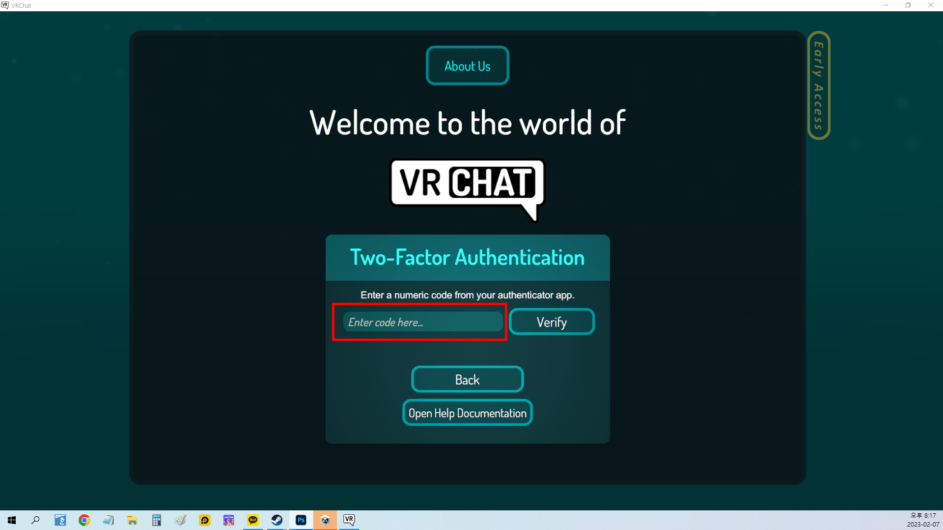Open Notepad from the taskbar

pos(108,520)
